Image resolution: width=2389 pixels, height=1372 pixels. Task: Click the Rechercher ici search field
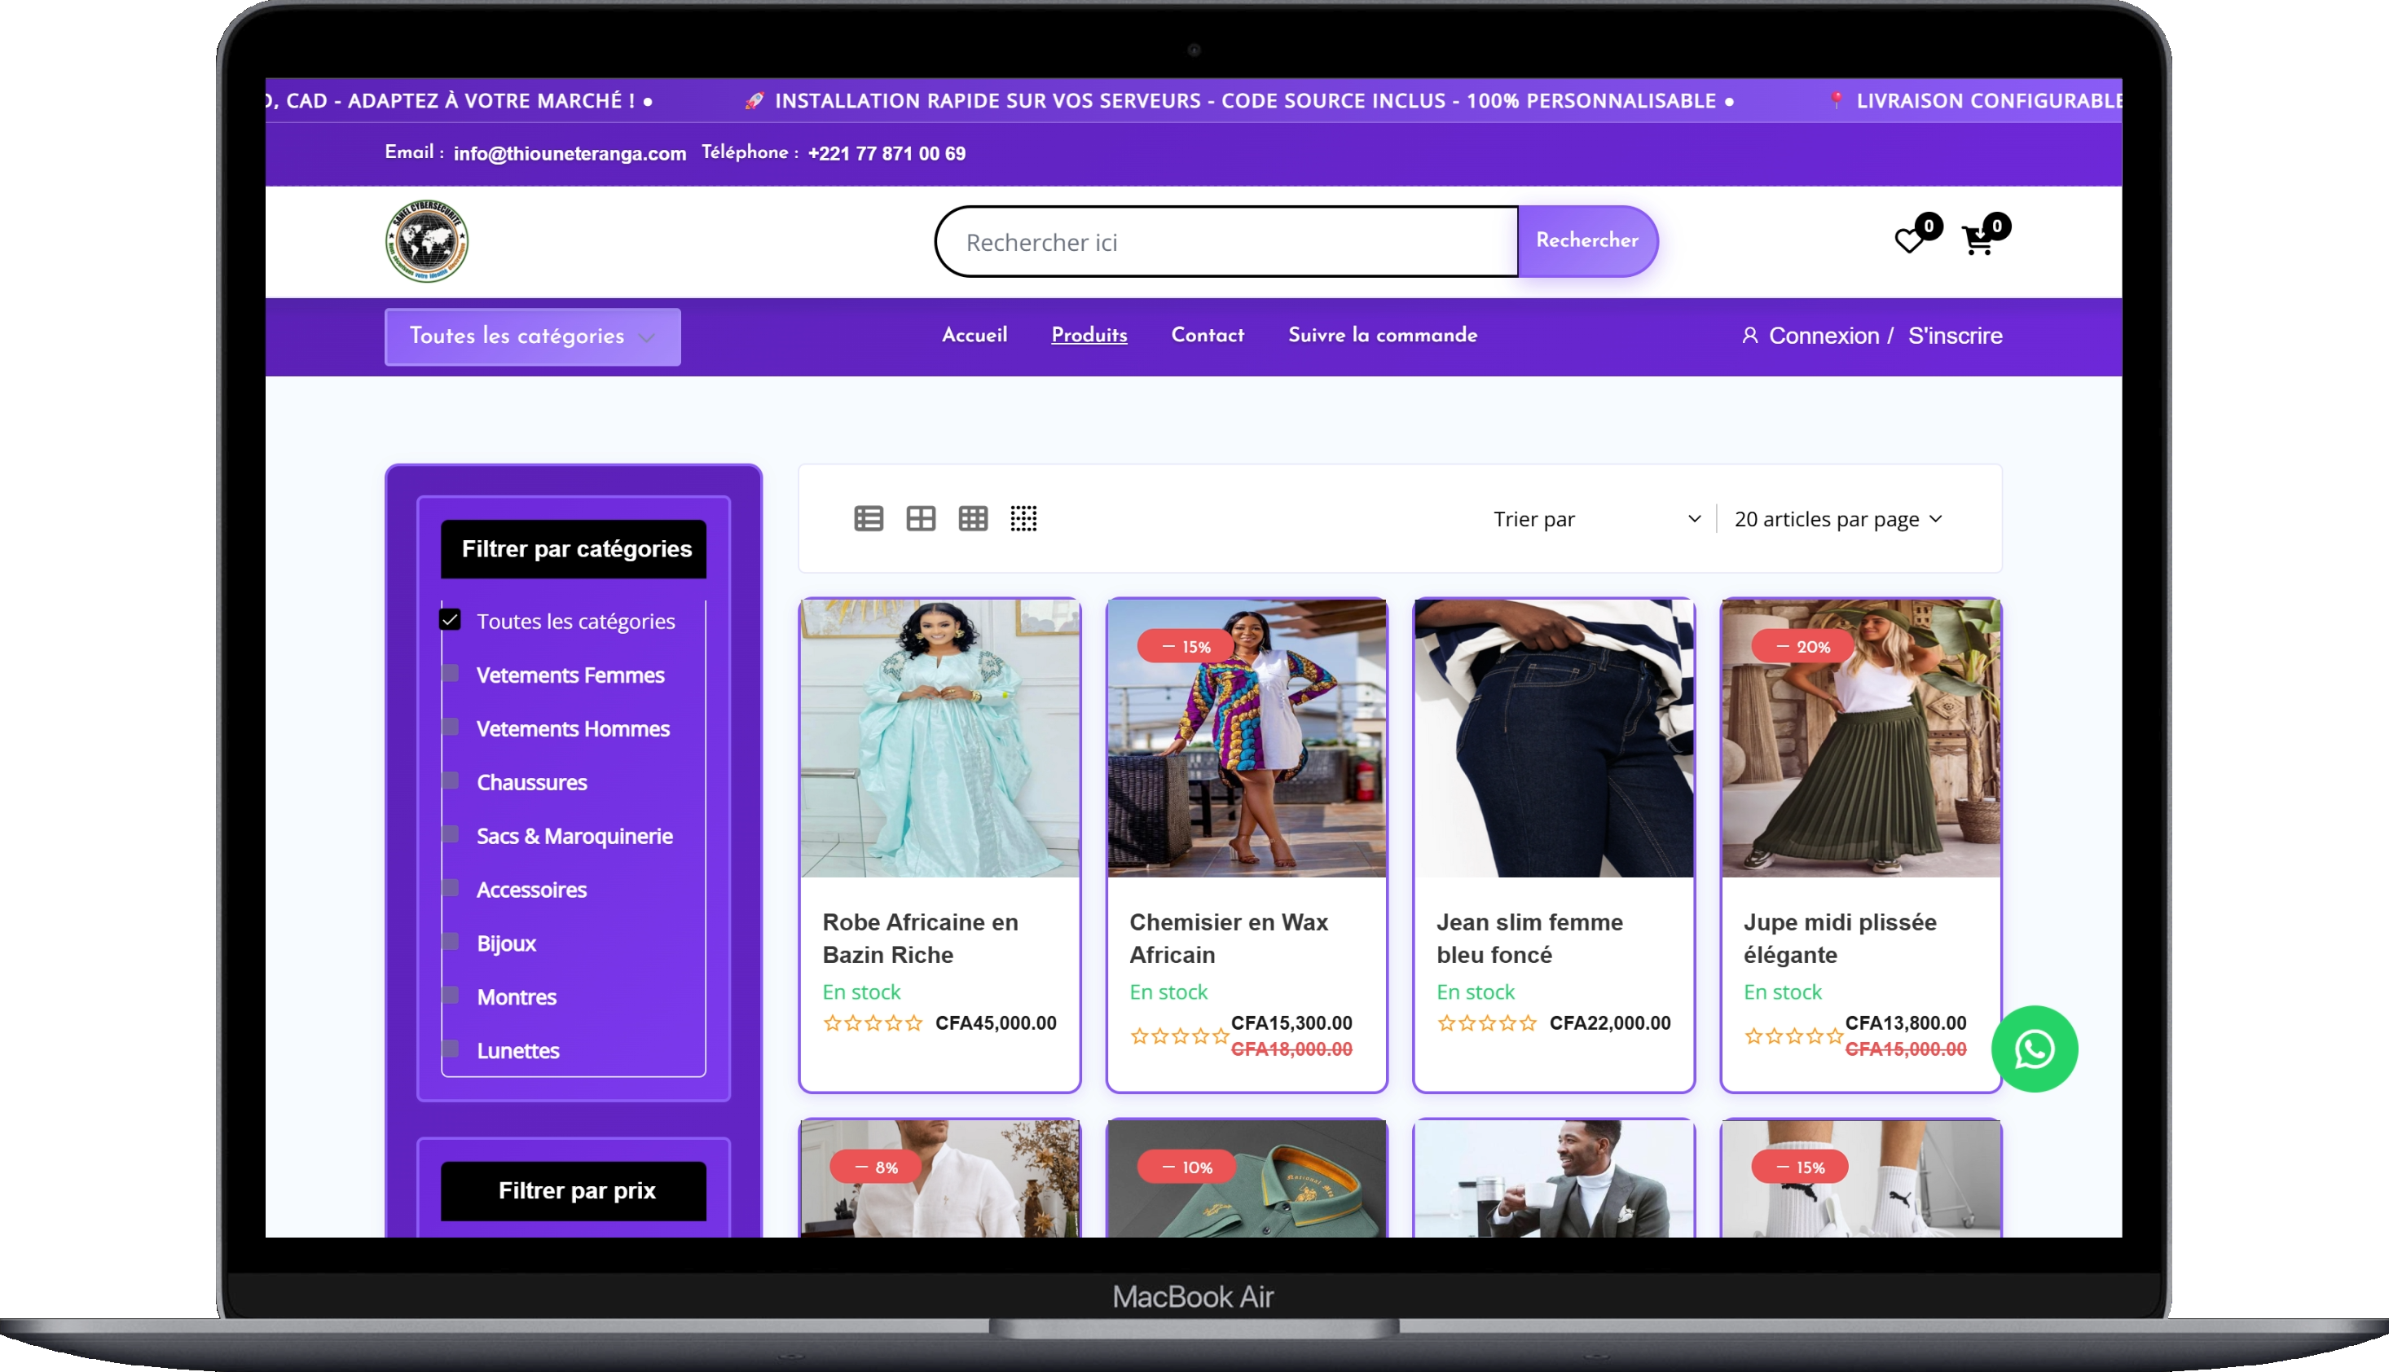click(x=1227, y=241)
